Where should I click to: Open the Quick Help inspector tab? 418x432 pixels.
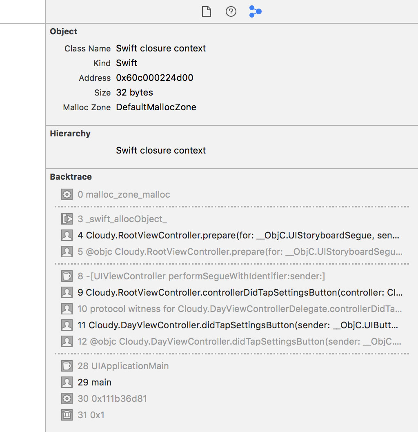pyautogui.click(x=231, y=12)
